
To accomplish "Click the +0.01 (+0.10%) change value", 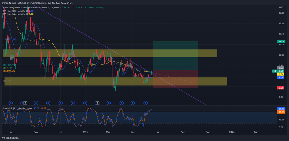I will (96, 8).
